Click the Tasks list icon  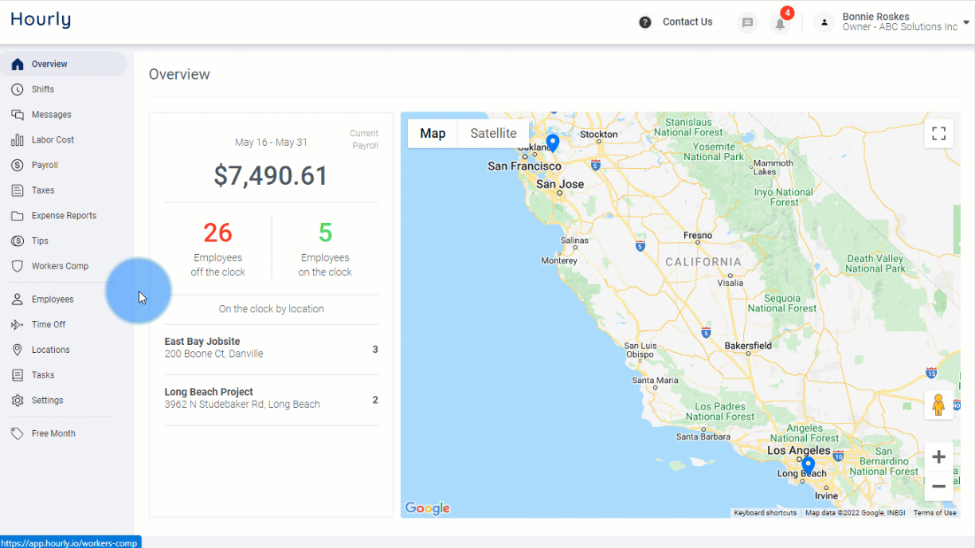(x=18, y=375)
